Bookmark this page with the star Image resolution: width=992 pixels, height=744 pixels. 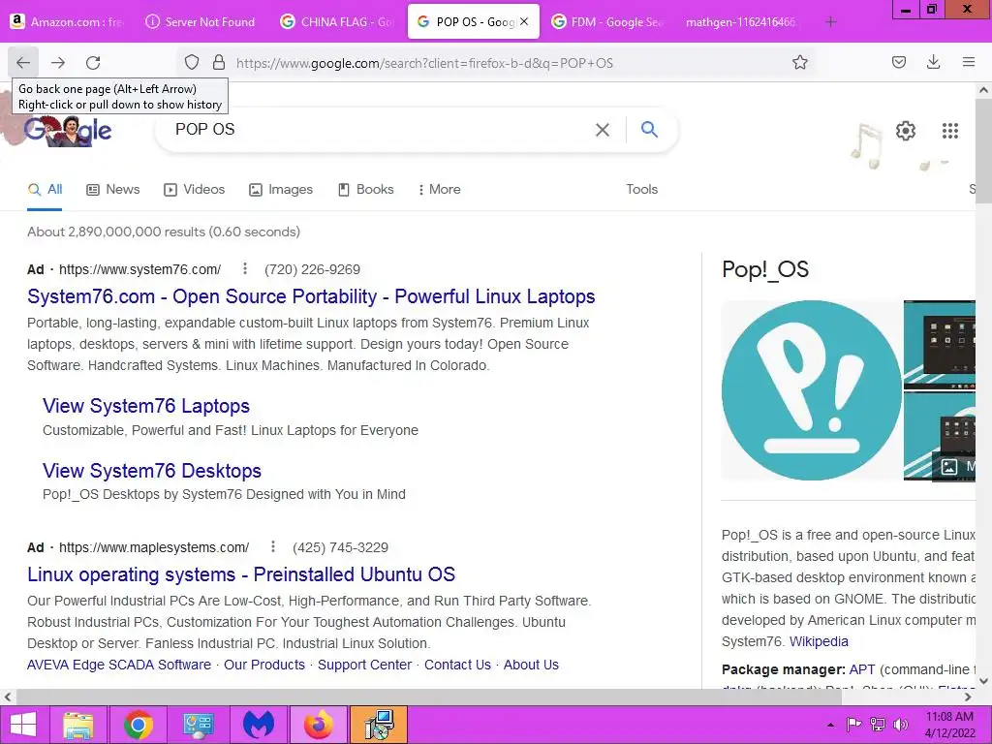pyautogui.click(x=799, y=63)
